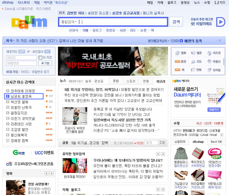Previous arrow in 유익한 정보검색 section
This screenshot has width=229, height=195.
(x=158, y=154)
